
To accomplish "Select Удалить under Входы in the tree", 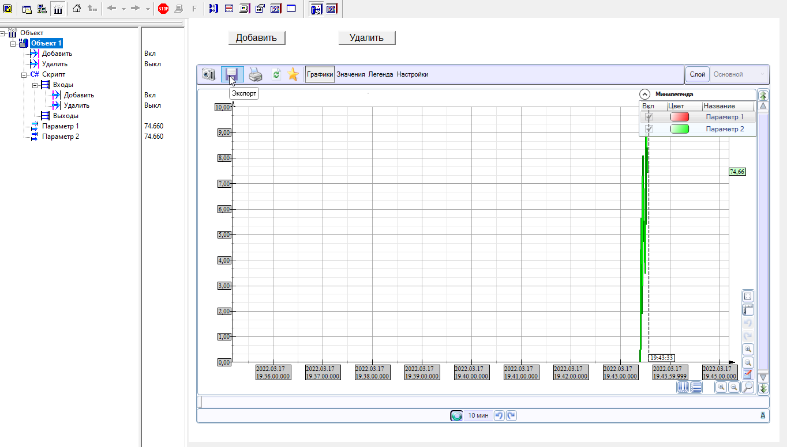I will (77, 105).
